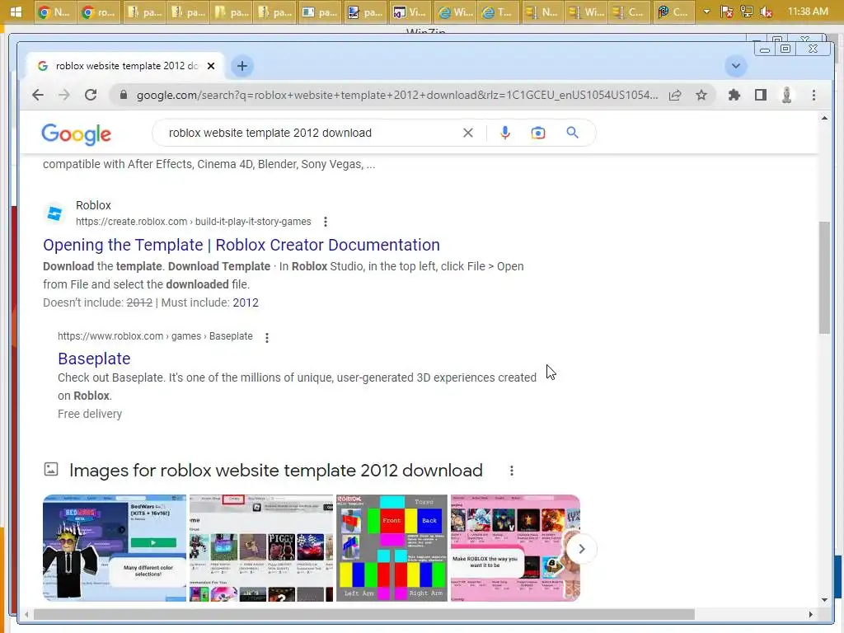The height and width of the screenshot is (633, 844).
Task: Close the roblox website template tab
Action: (211, 66)
